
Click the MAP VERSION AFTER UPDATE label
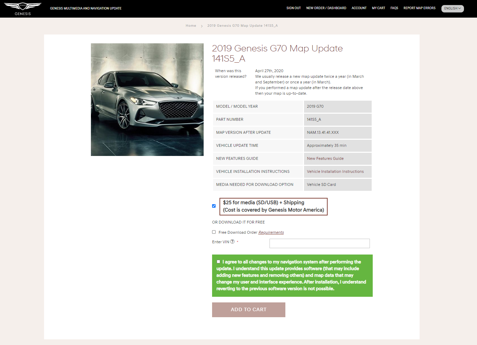pos(243,132)
